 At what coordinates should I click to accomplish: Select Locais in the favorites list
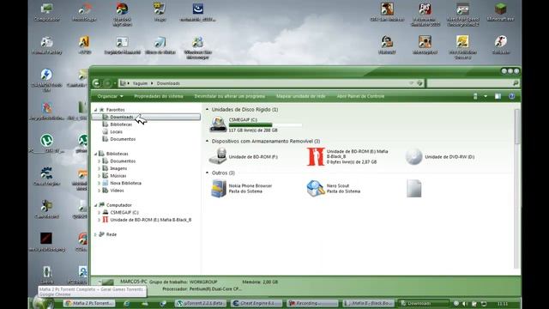click(x=117, y=131)
